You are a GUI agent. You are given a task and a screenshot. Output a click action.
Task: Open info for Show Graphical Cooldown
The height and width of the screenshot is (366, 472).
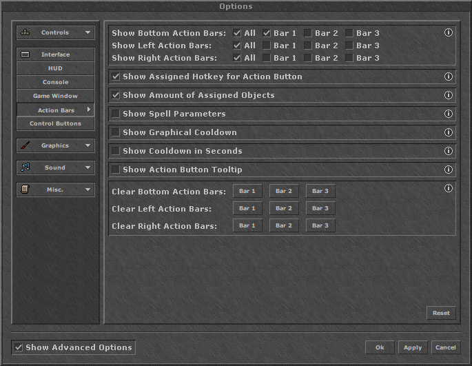(448, 132)
